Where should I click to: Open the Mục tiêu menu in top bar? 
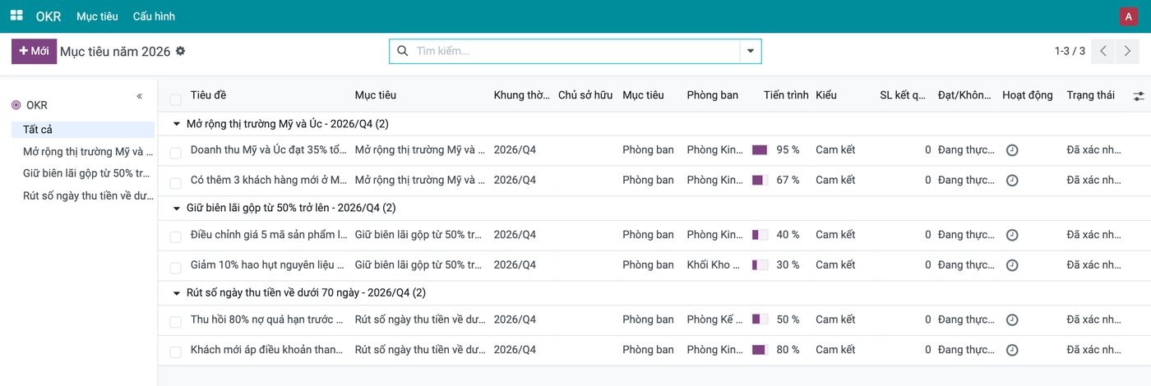tap(97, 16)
